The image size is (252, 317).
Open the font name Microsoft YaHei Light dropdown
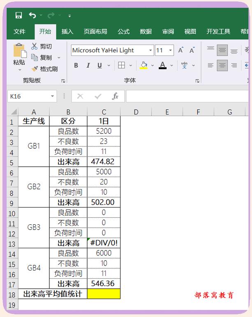(150, 50)
